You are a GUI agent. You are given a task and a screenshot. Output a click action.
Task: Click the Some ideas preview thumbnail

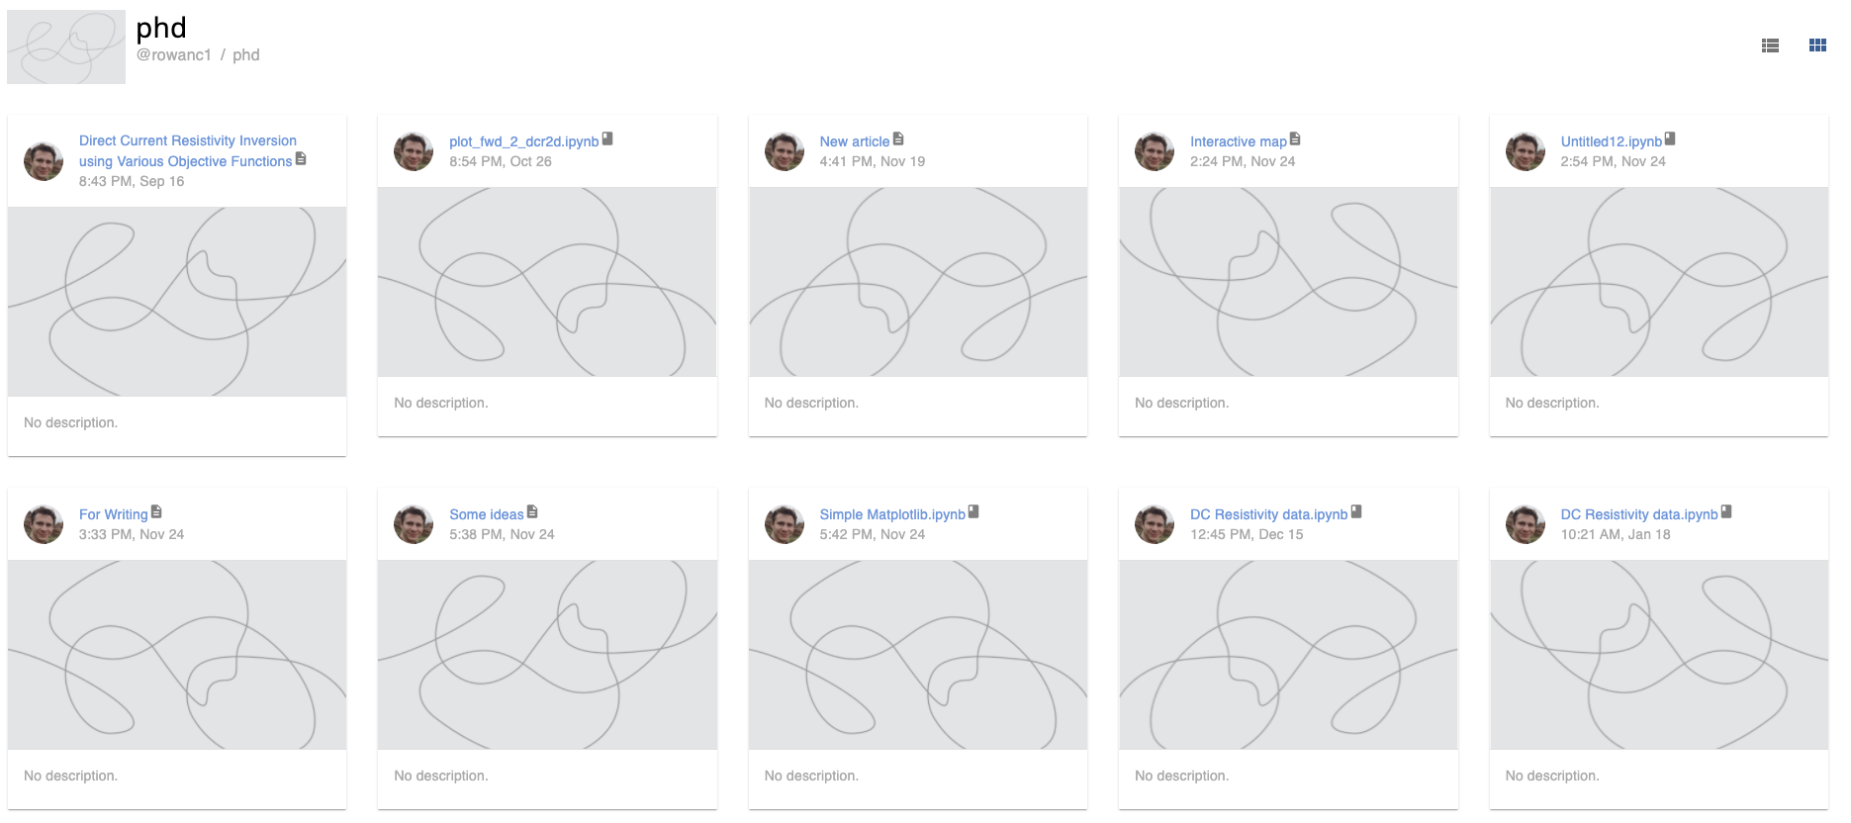point(547,655)
